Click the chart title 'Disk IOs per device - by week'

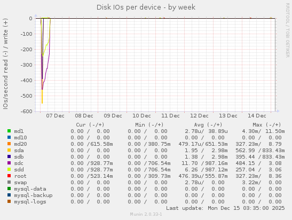coord(146,7)
